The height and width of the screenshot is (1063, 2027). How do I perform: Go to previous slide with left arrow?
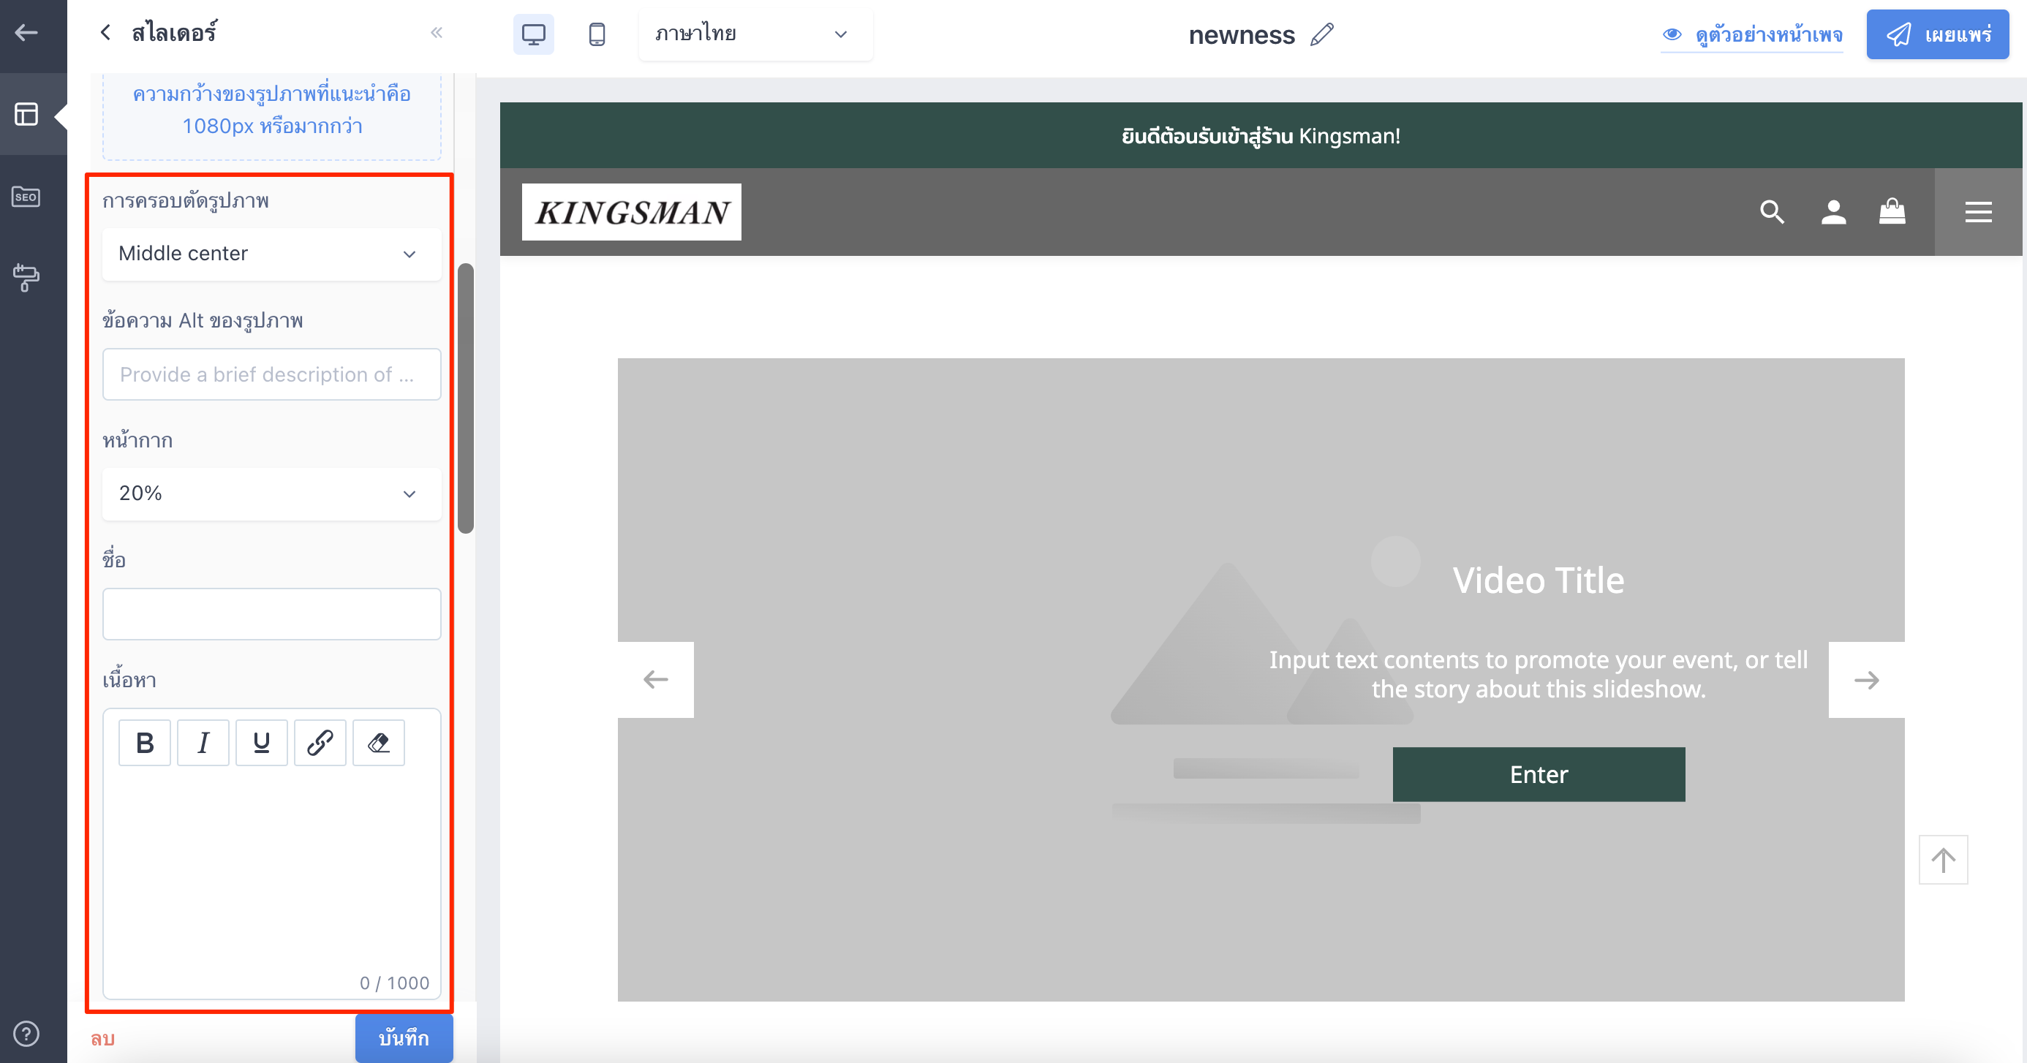[655, 680]
